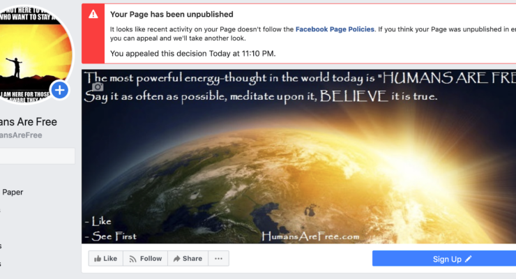Click the blue plus icon on profile picture
Image resolution: width=516 pixels, height=279 pixels.
[59, 90]
